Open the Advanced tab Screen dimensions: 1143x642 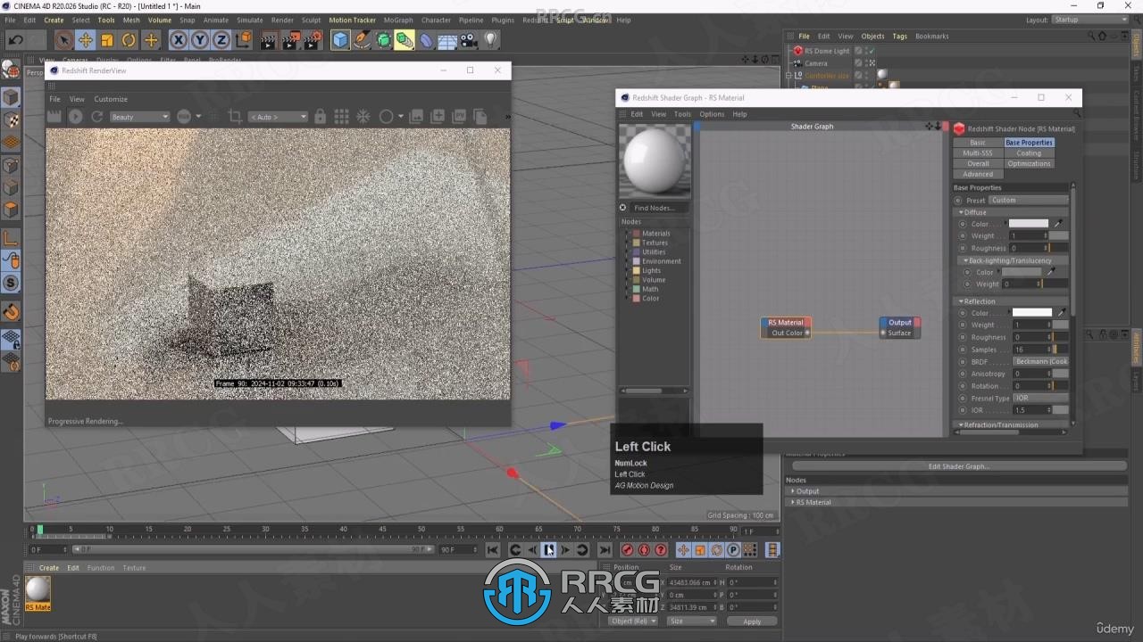[978, 175]
